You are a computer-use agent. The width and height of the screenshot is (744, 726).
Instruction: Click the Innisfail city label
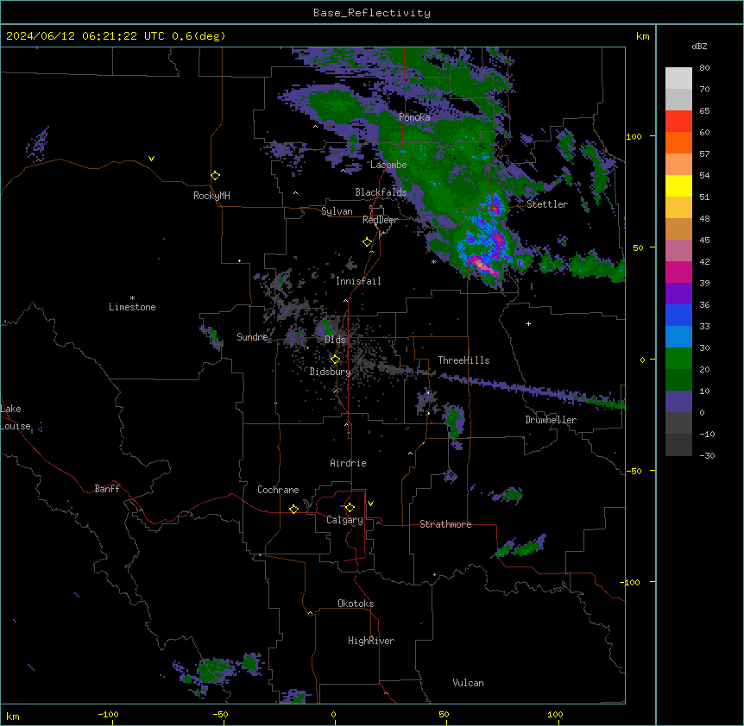pyautogui.click(x=358, y=281)
